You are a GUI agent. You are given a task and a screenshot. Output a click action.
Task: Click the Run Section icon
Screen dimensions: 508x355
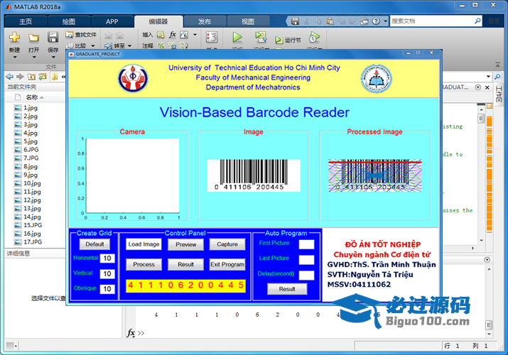[x=279, y=40]
